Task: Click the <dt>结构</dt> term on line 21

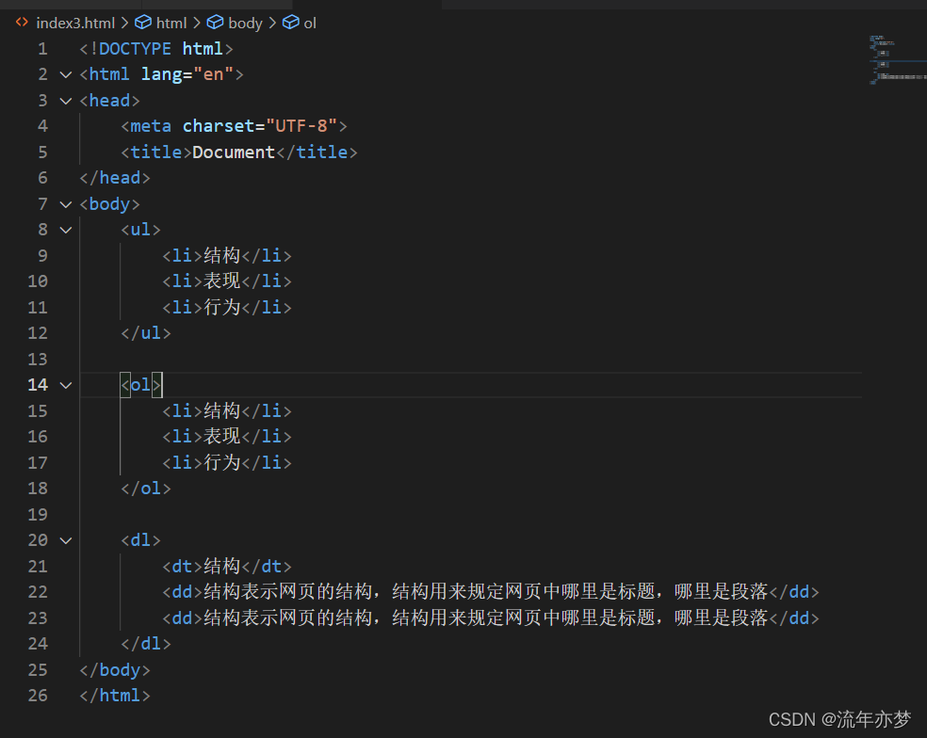Action: 227,566
